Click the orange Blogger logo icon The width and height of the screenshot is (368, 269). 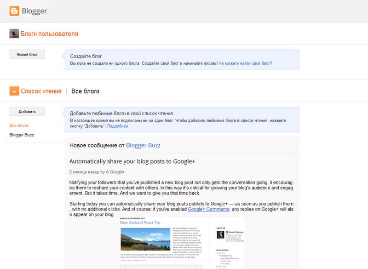(14, 11)
